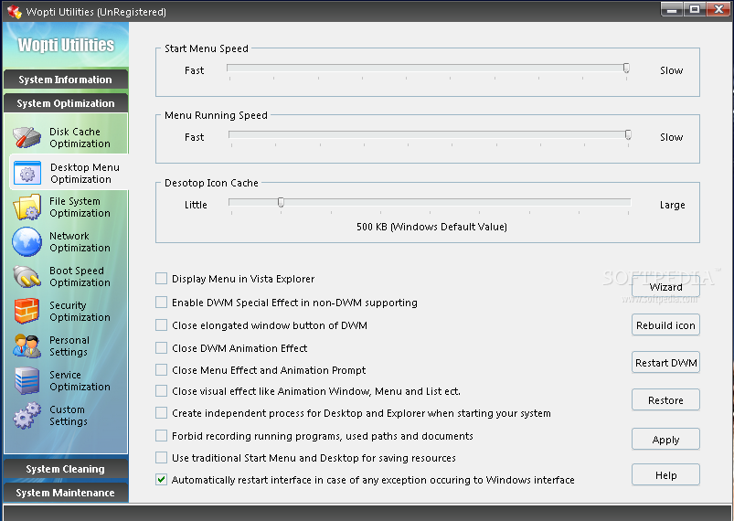Click the Wopti Utilities title bar app icon

pos(14,11)
